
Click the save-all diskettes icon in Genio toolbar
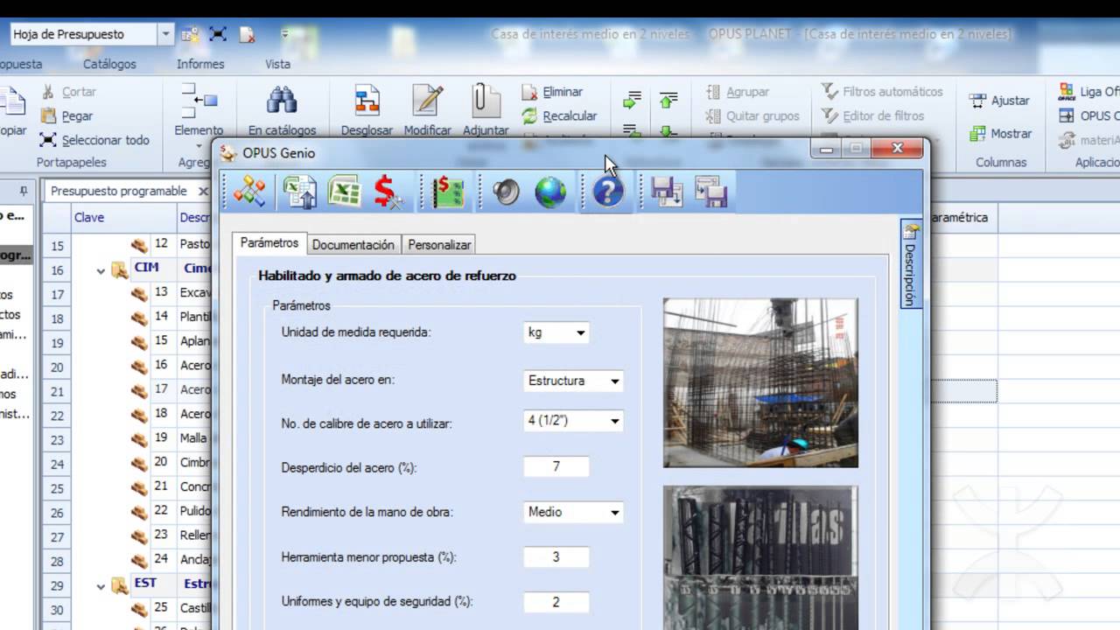(x=711, y=191)
